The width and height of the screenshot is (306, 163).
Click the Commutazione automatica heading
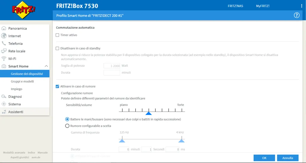pyautogui.click(x=75, y=28)
